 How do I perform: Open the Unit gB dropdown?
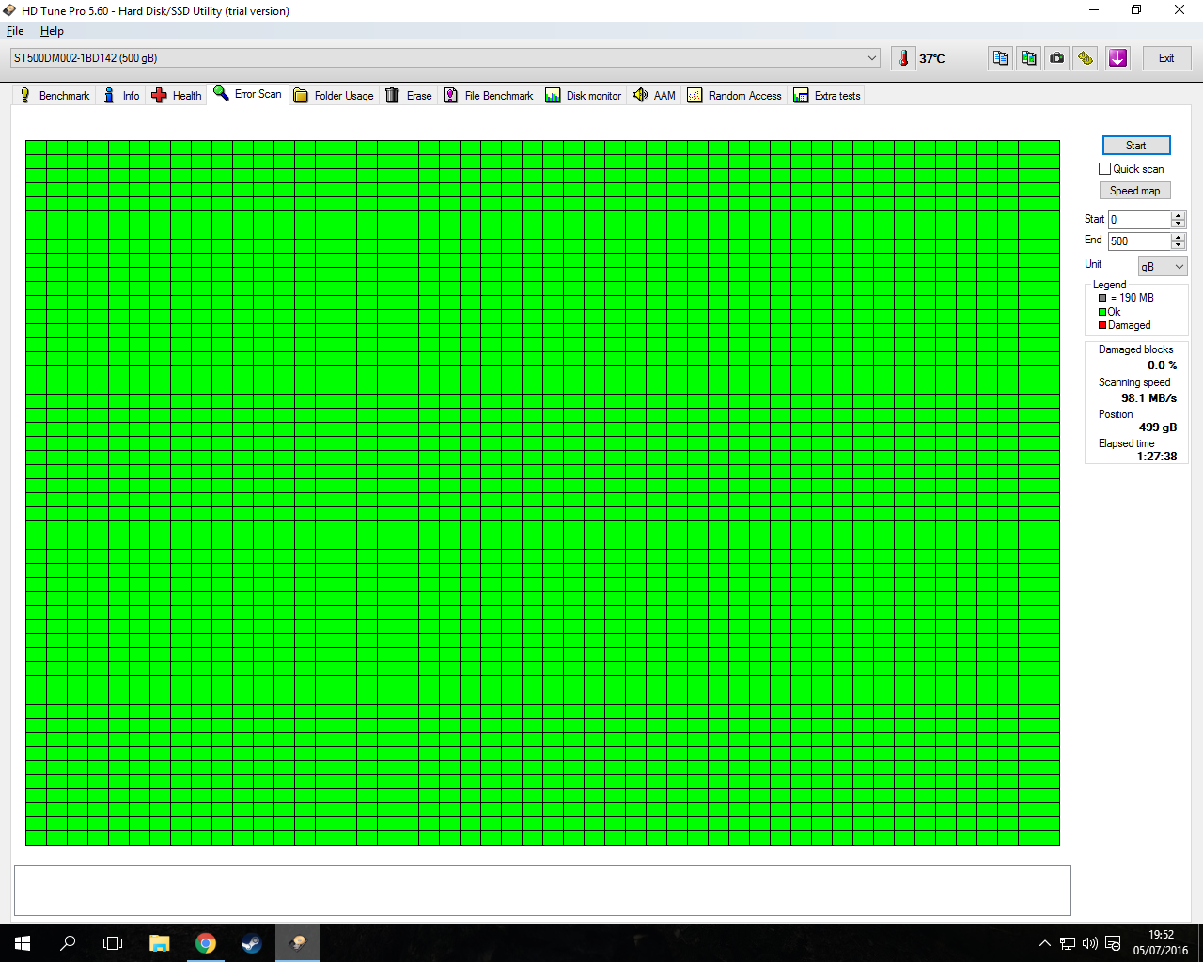pyautogui.click(x=1163, y=267)
